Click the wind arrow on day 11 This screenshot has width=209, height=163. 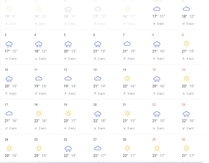[x=36, y=93]
